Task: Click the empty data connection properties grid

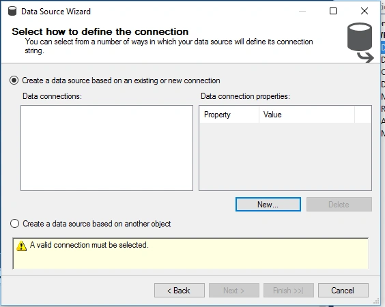Action: click(x=285, y=156)
